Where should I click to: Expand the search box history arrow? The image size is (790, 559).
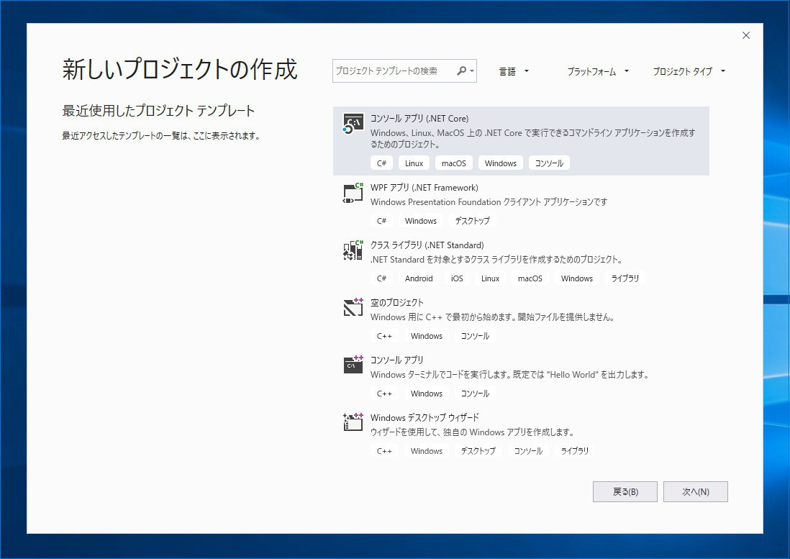pos(472,71)
